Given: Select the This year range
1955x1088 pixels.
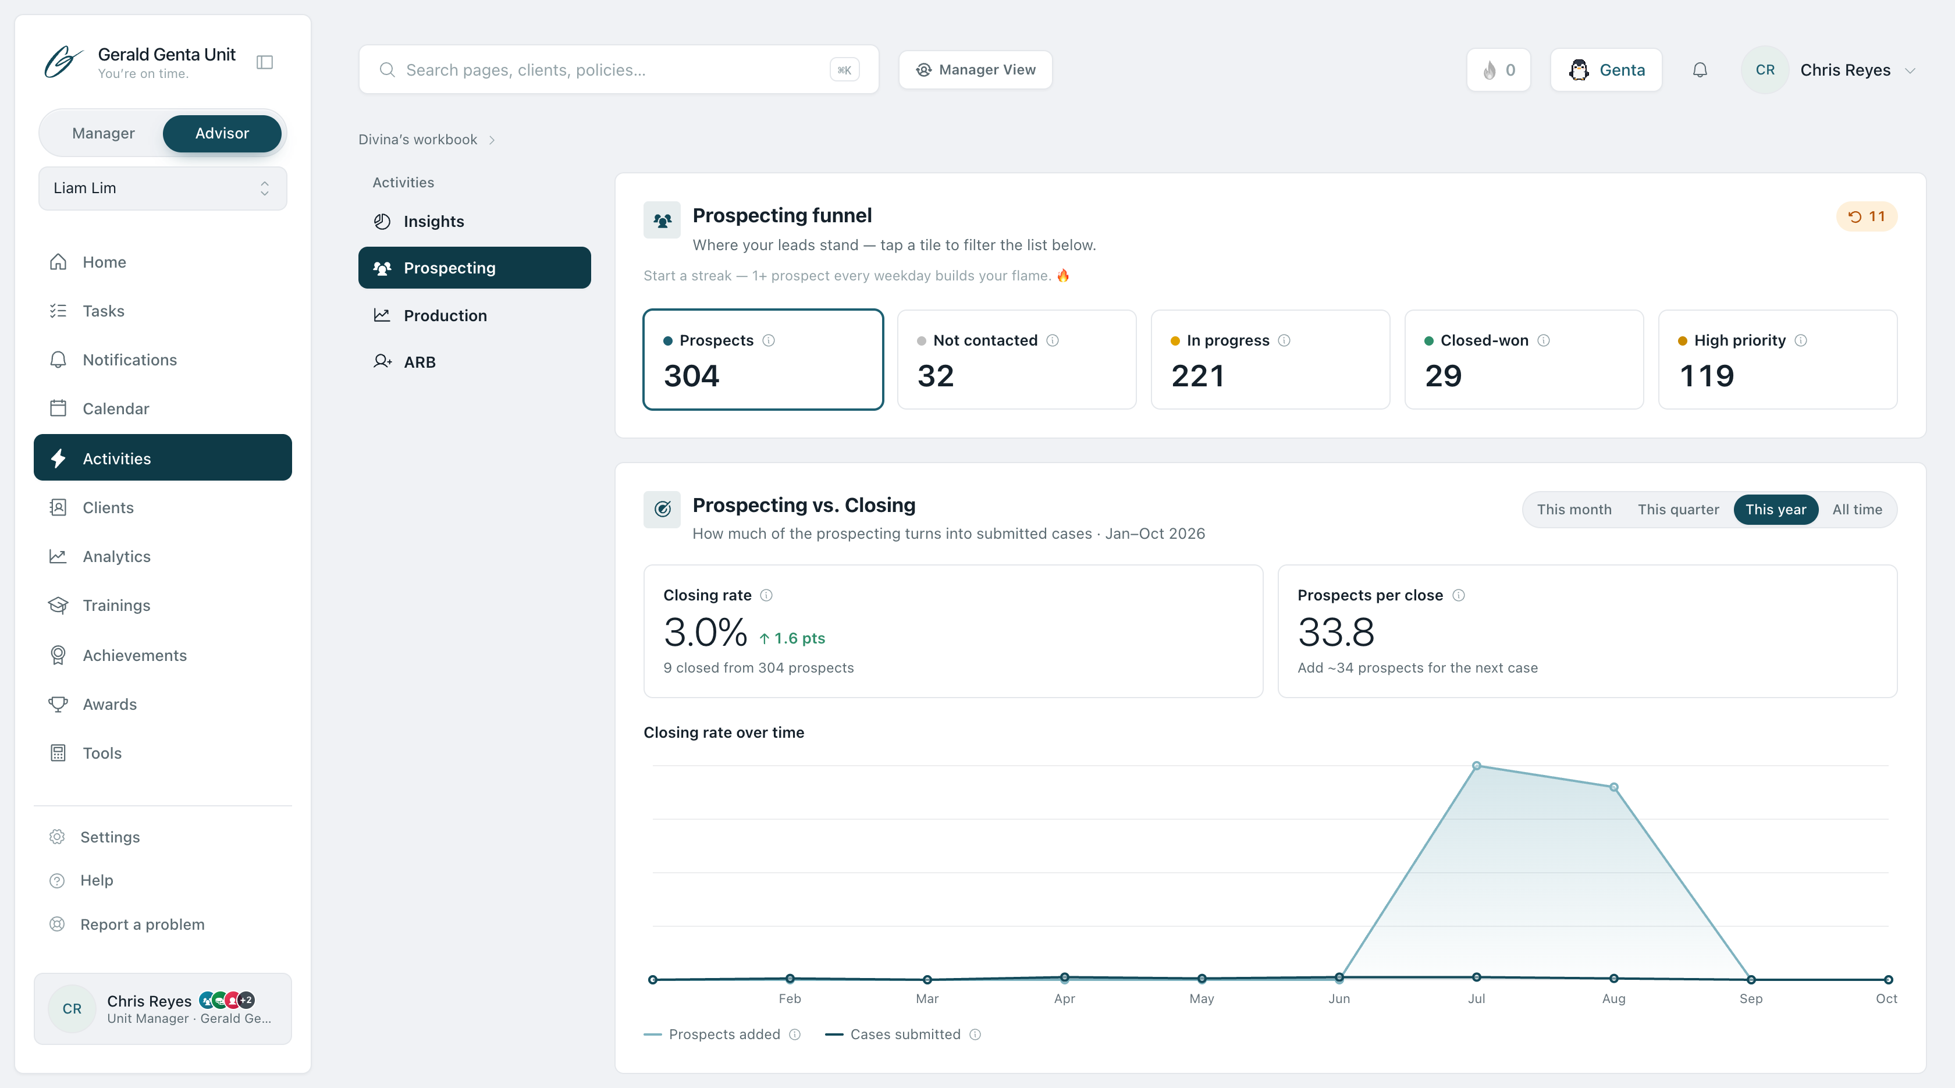Looking at the screenshot, I should pos(1775,509).
